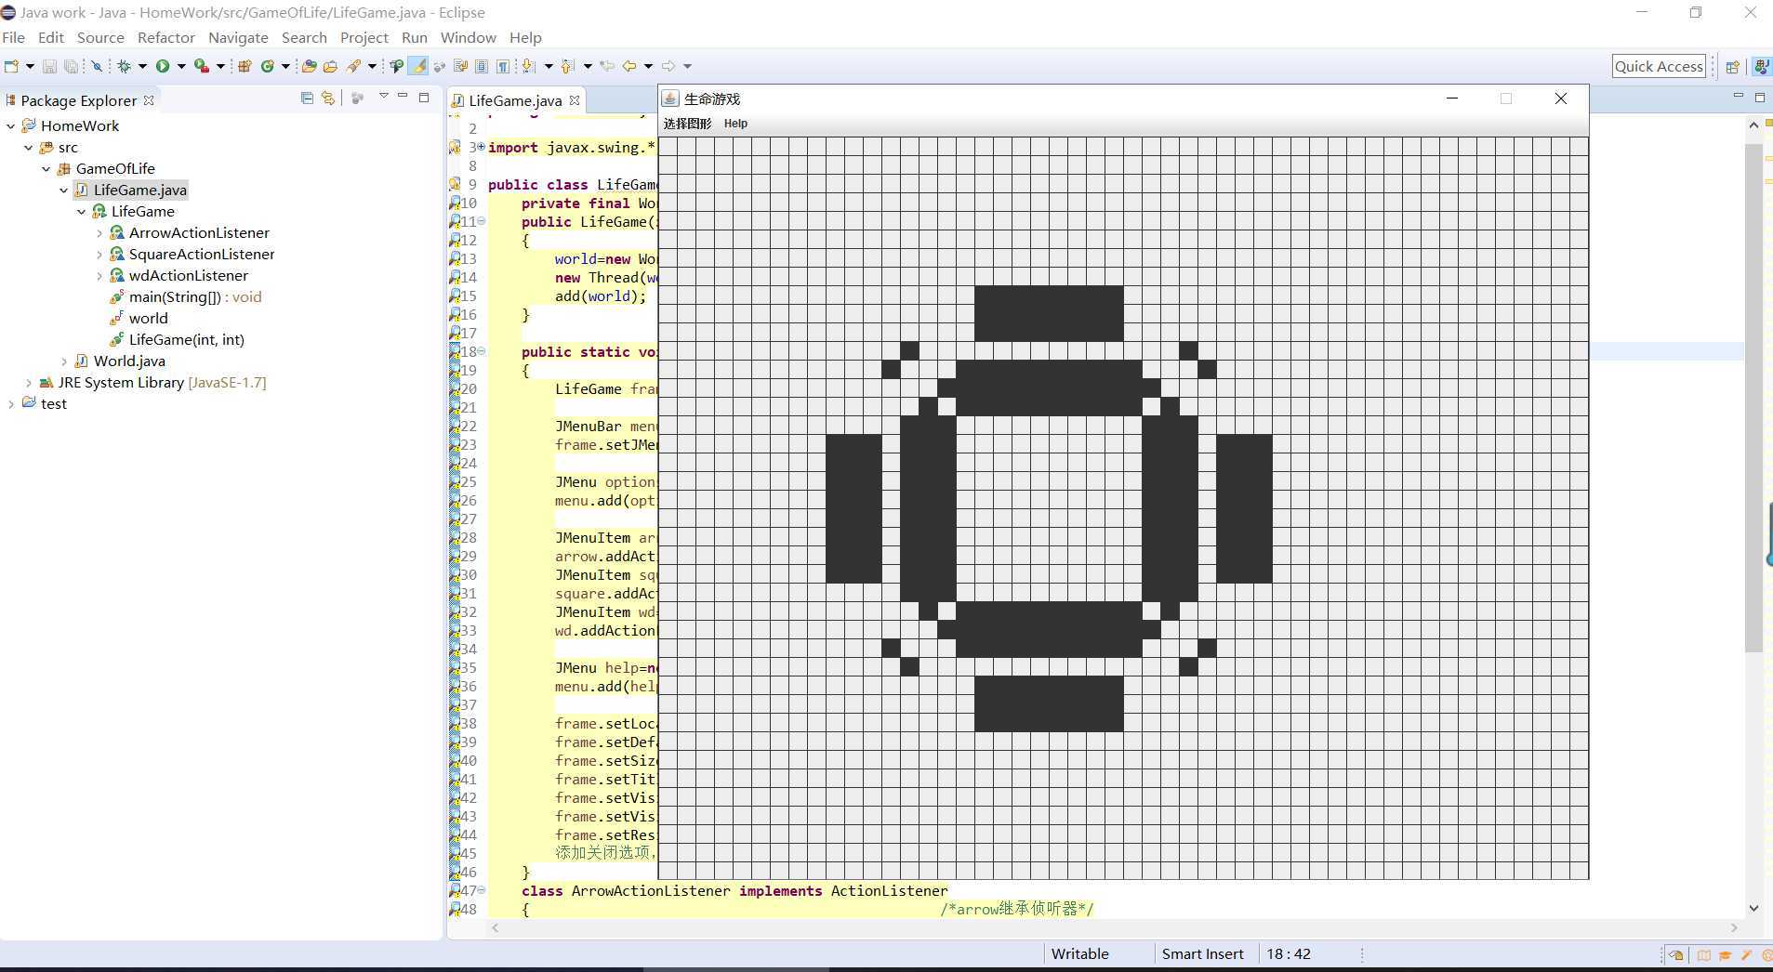The width and height of the screenshot is (1773, 972).
Task: Click Collapse All in Package Explorer
Action: (x=307, y=99)
